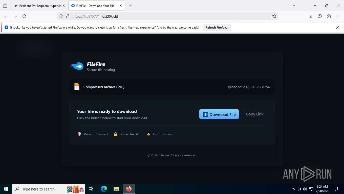This screenshot has width=344, height=194.
Task: Click the Fast Download lightning icon
Action: (149, 134)
